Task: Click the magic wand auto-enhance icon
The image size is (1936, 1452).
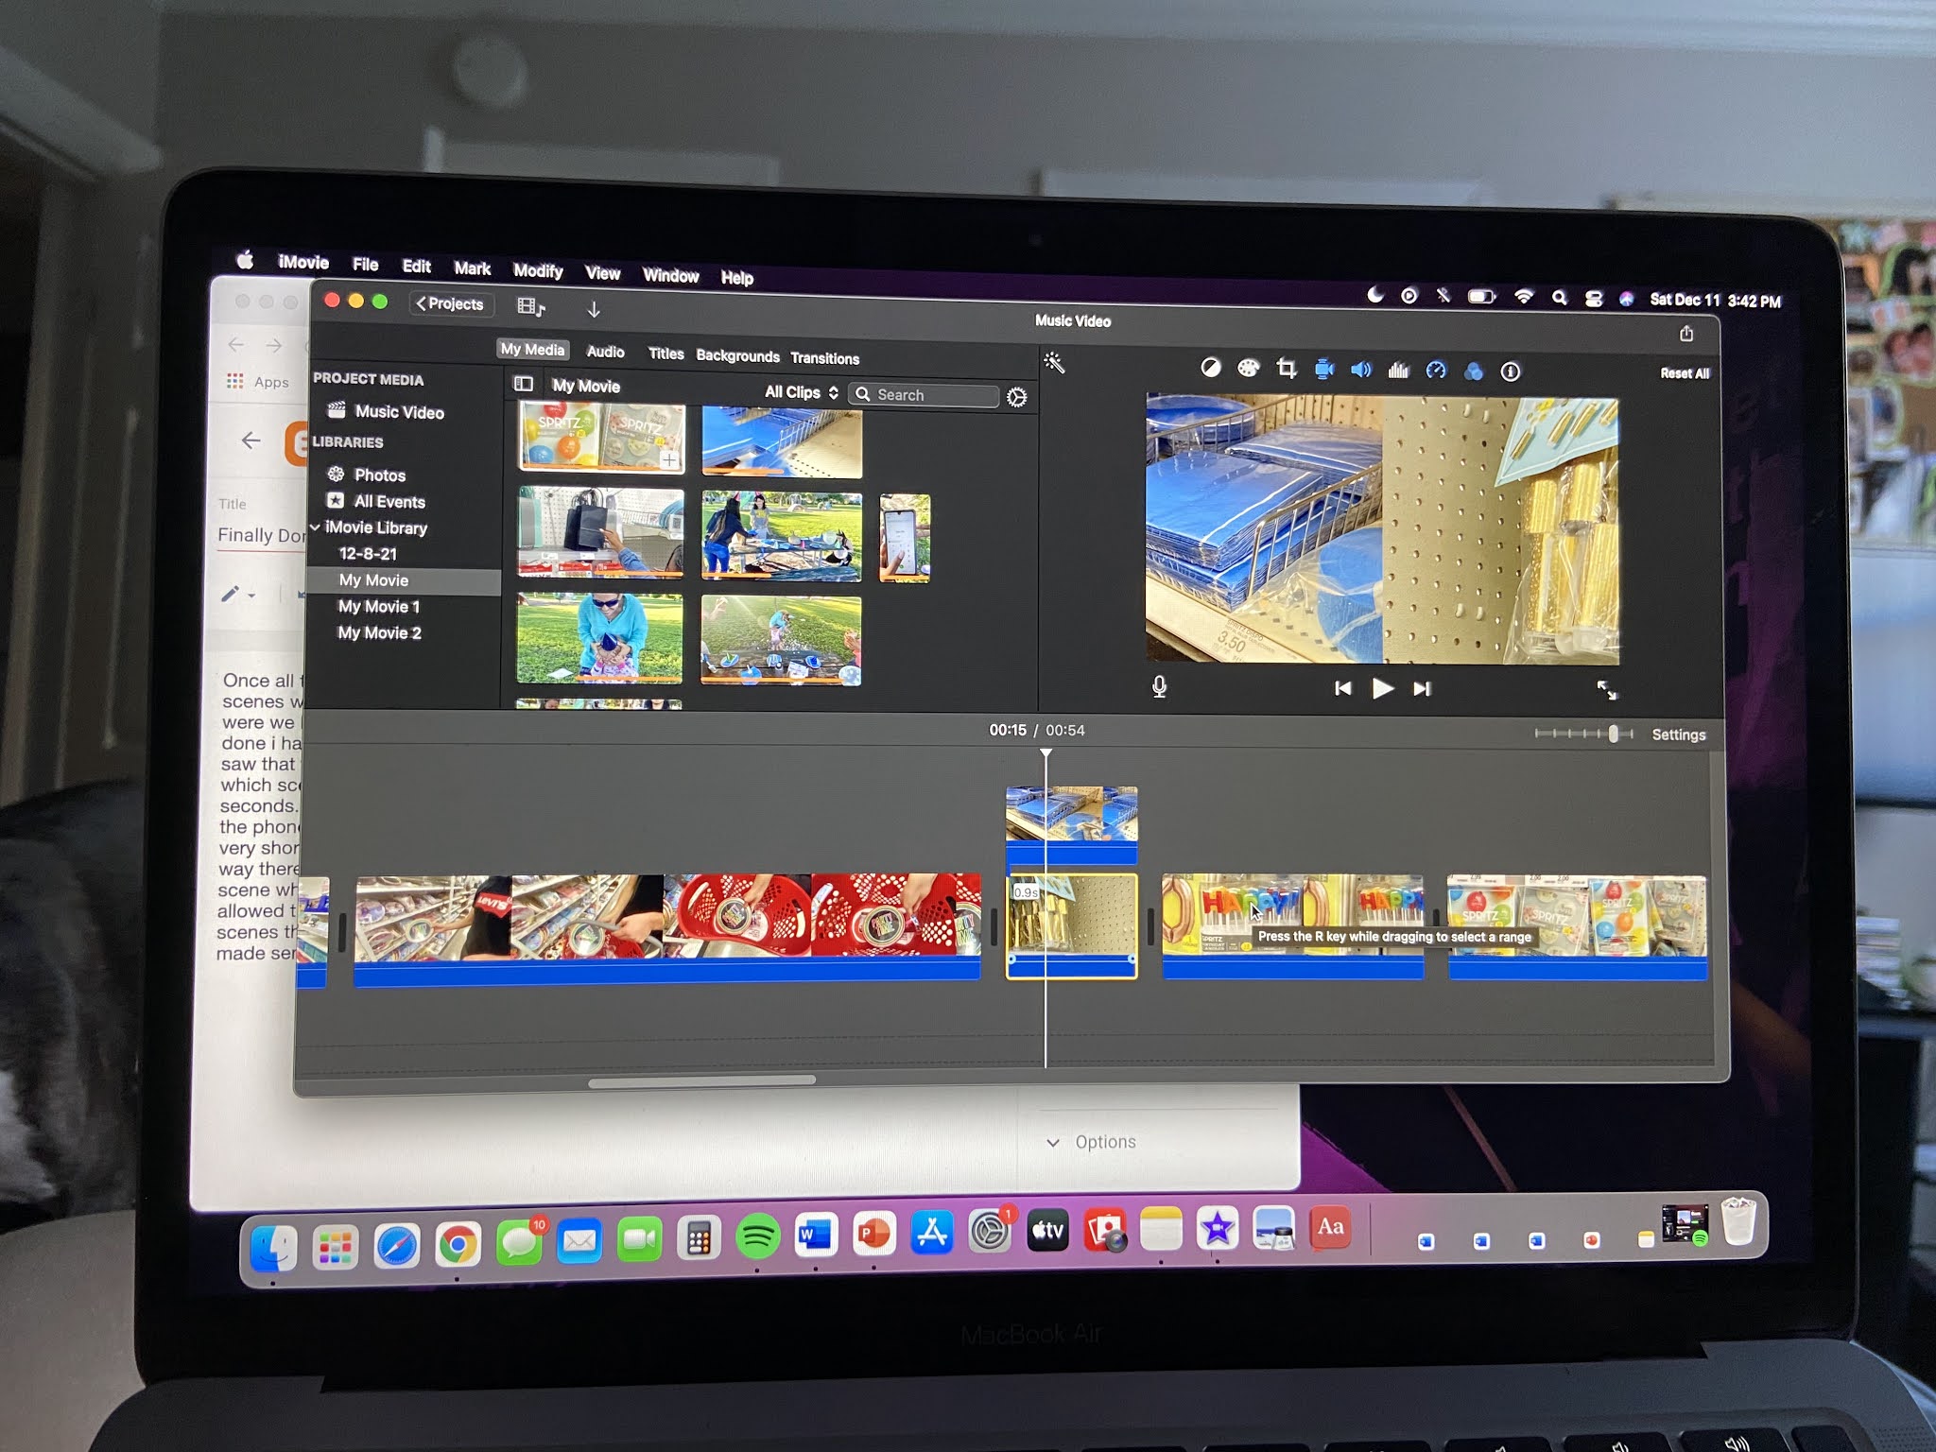Action: pos(1054,363)
